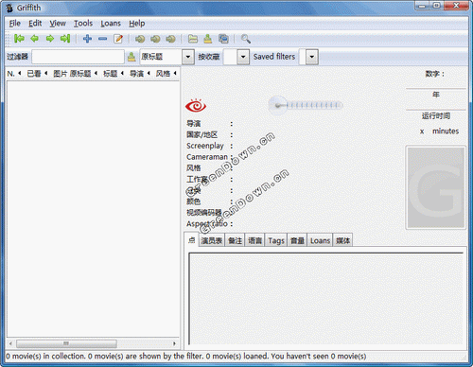Open folder icon in toolbar
Image resolution: width=473 pixels, height=367 pixels.
click(x=193, y=39)
